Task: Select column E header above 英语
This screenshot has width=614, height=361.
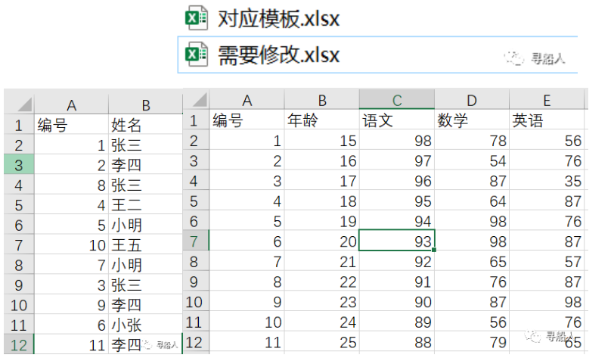Action: [x=547, y=100]
